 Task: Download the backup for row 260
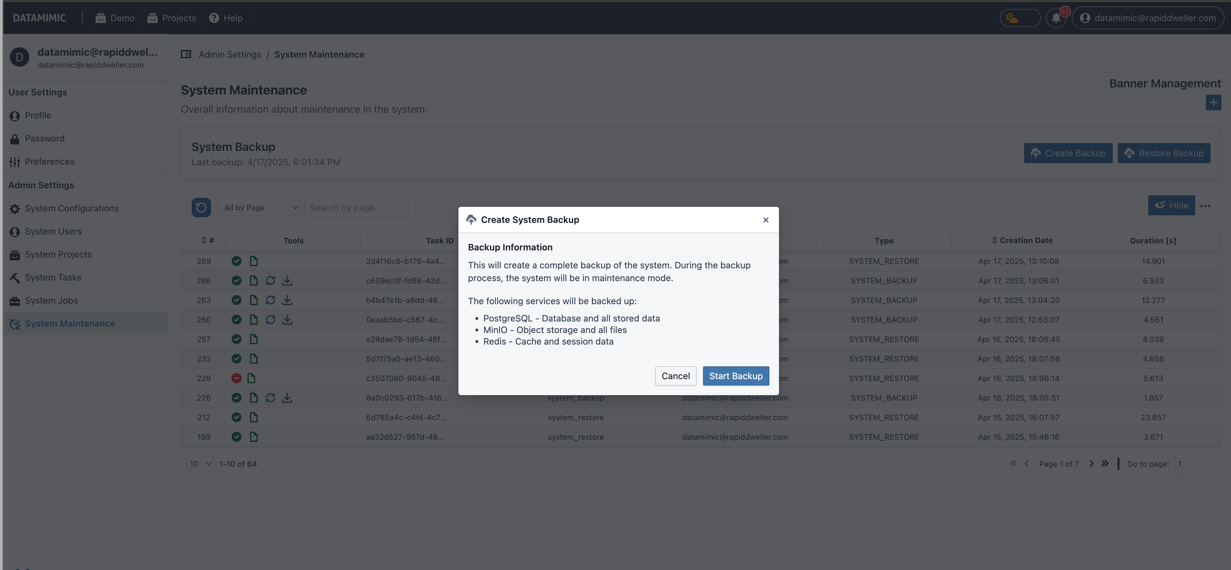pos(287,320)
